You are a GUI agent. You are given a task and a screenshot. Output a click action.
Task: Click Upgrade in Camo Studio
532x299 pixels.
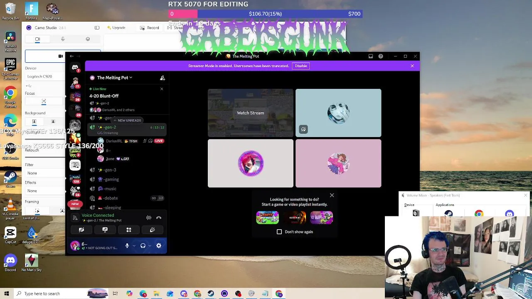coord(116,28)
